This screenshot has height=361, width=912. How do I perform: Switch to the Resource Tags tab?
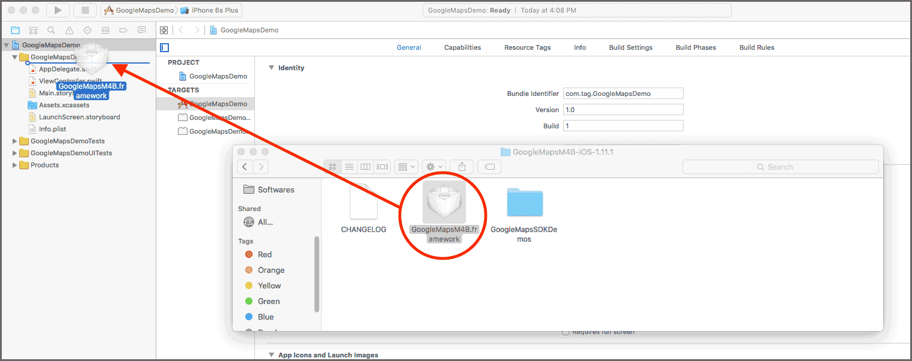pos(527,47)
